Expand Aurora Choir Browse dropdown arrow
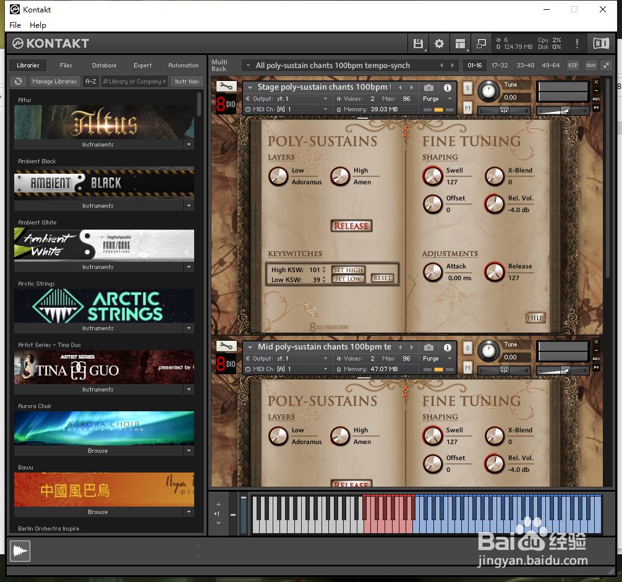Screen dimensions: 622x582 (x=189, y=451)
